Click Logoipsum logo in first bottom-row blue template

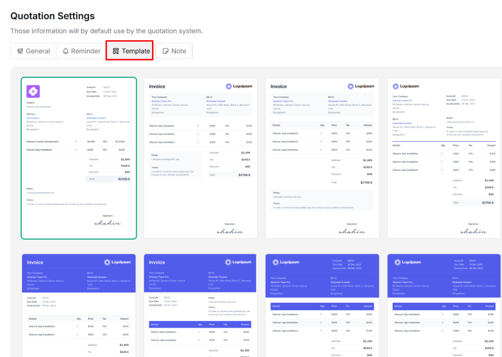[117, 262]
